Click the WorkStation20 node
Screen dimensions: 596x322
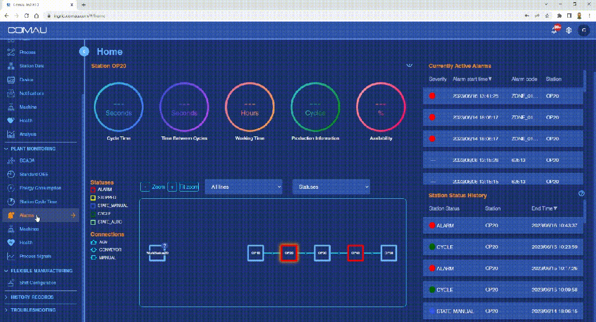tap(157, 253)
